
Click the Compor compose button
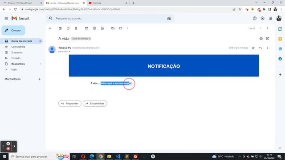(13, 31)
